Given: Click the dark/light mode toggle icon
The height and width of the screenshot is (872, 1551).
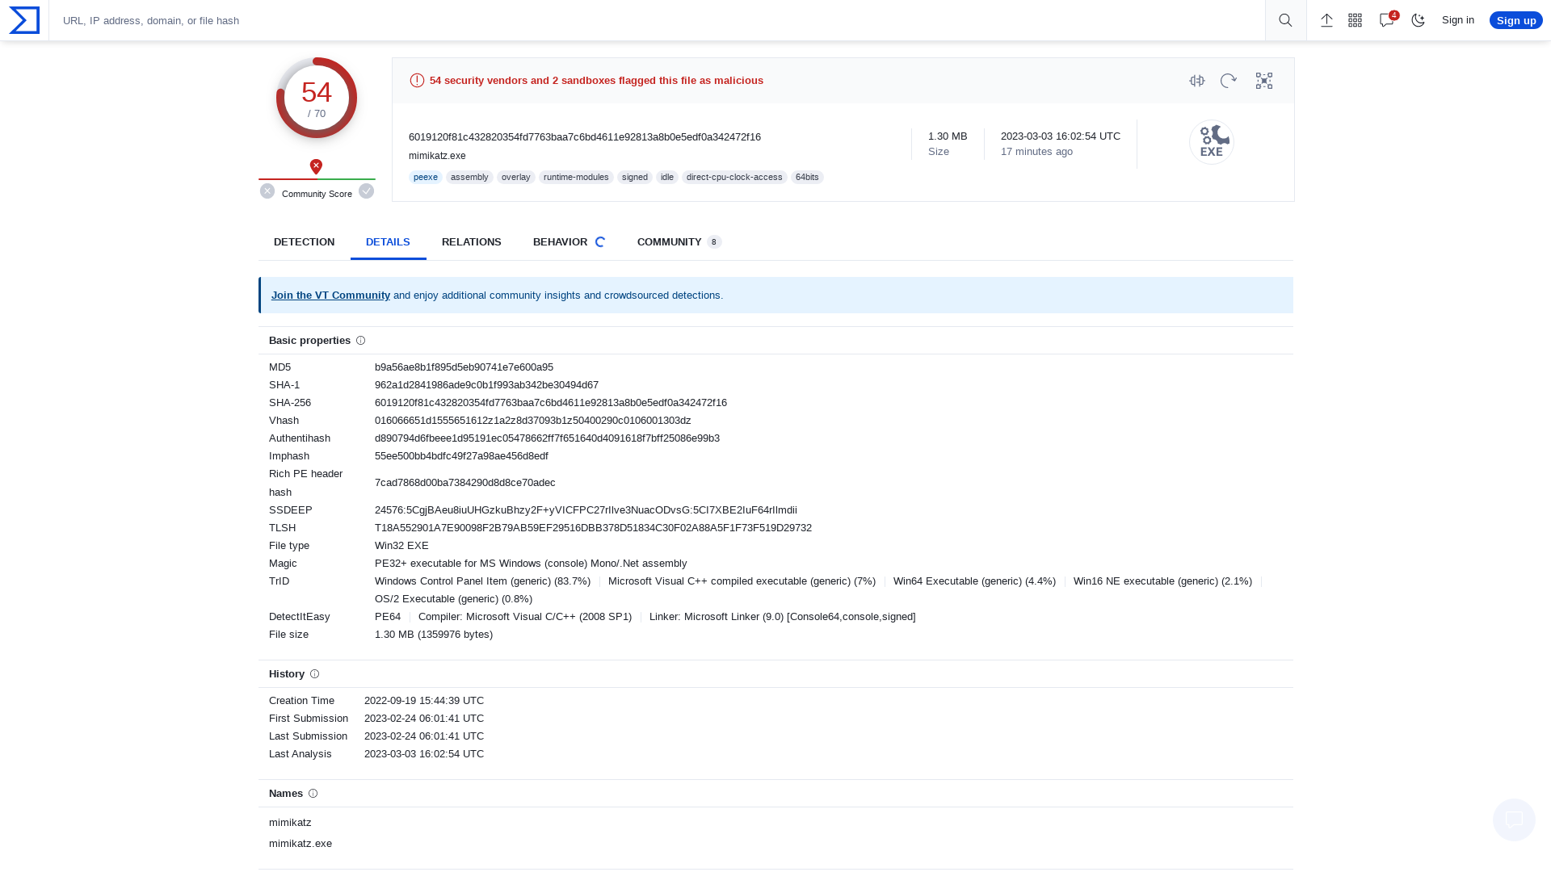Looking at the screenshot, I should 1418,20.
